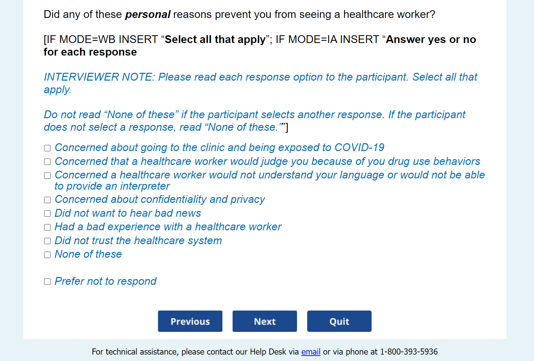Tick the drug use judgment concern box
This screenshot has height=361, width=534.
47,162
